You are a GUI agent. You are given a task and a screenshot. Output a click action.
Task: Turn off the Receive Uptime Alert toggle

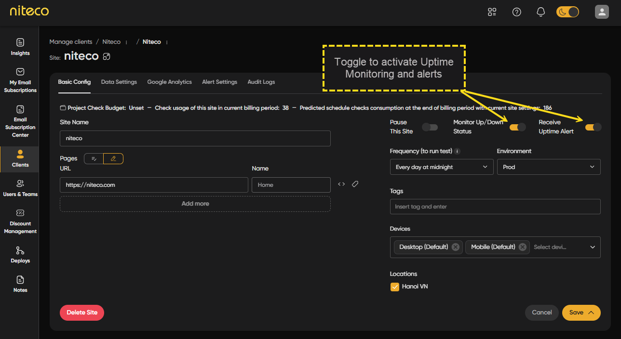click(593, 127)
